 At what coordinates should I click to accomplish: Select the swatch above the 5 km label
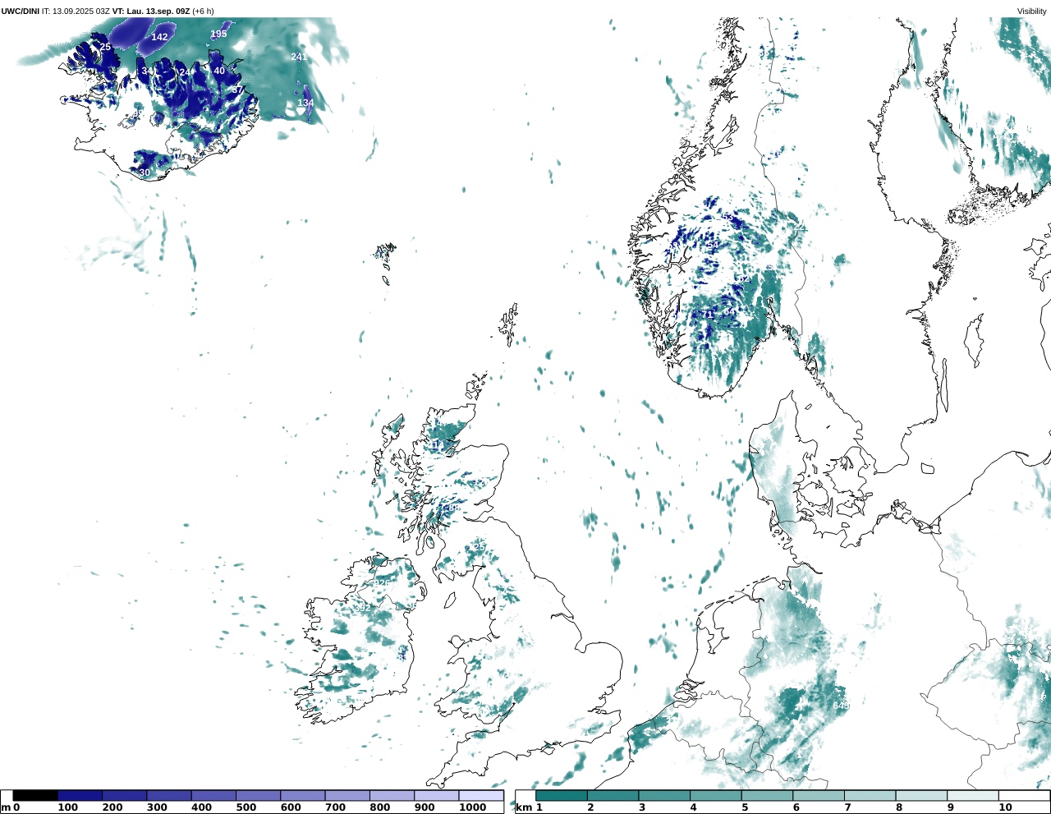coord(767,795)
